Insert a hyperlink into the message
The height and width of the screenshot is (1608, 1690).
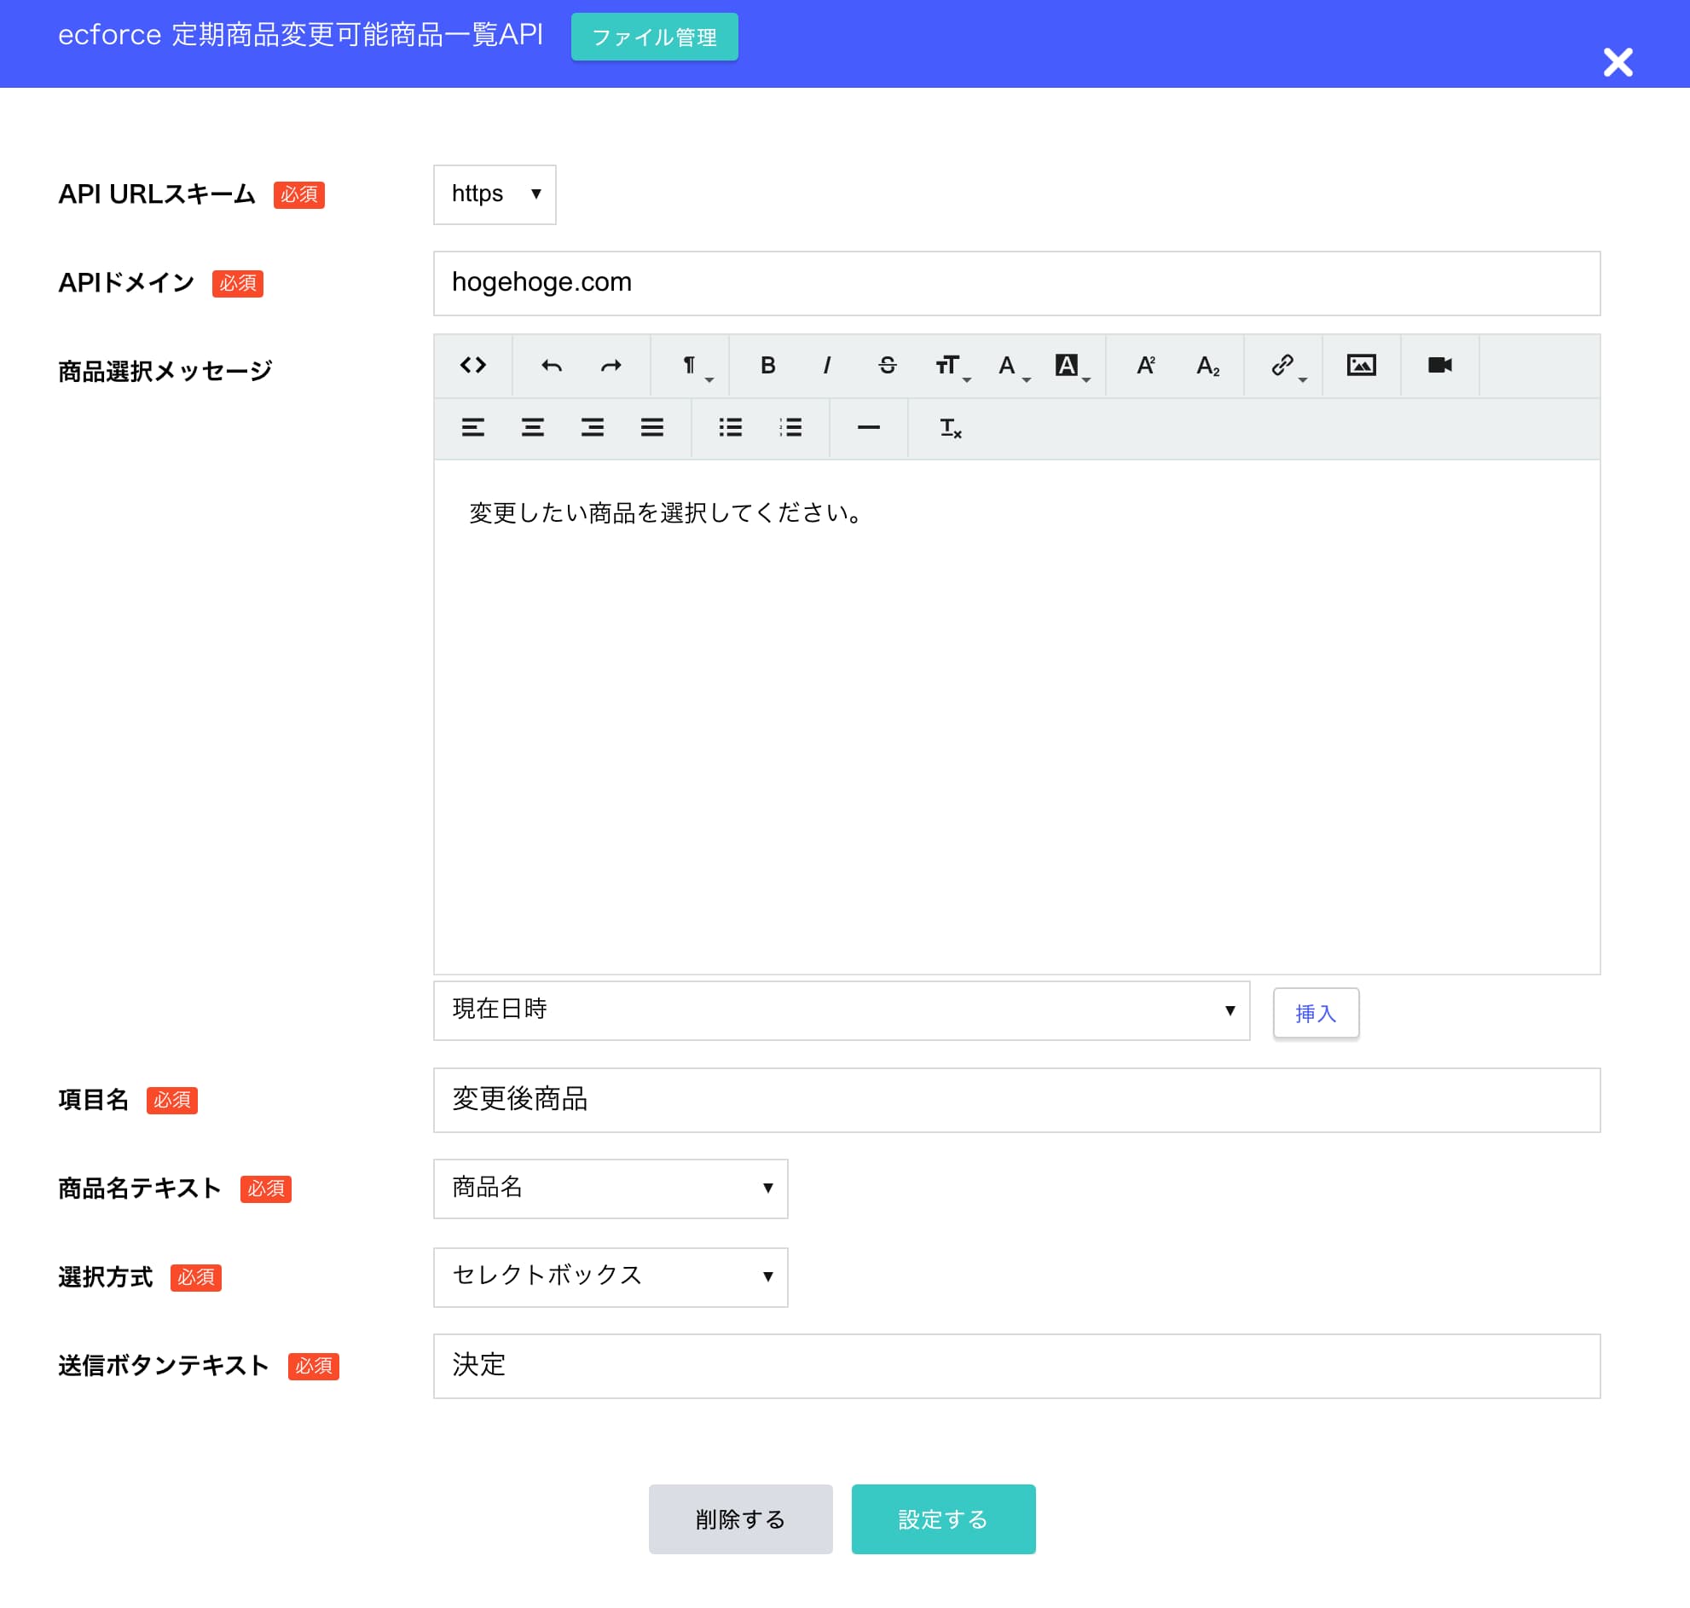point(1281,366)
